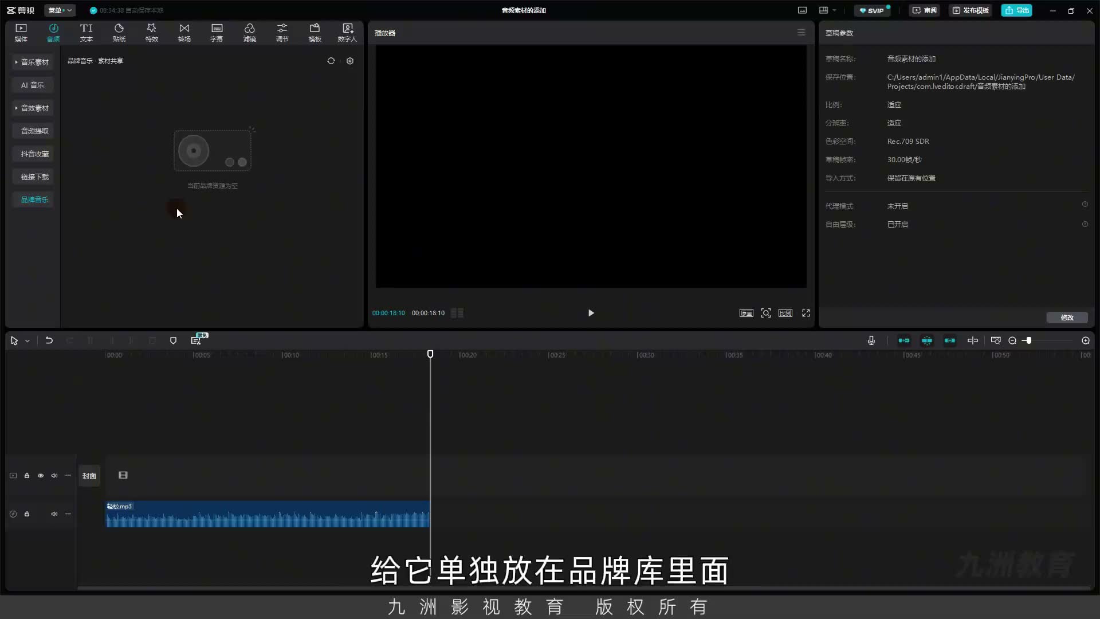Toggle the main track magnet
Image resolution: width=1100 pixels, height=619 pixels.
(904, 340)
